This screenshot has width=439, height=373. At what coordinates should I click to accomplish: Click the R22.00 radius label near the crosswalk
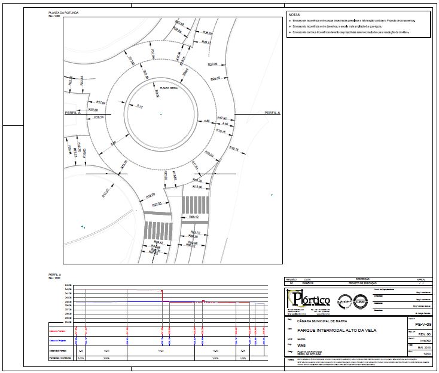tap(157, 204)
